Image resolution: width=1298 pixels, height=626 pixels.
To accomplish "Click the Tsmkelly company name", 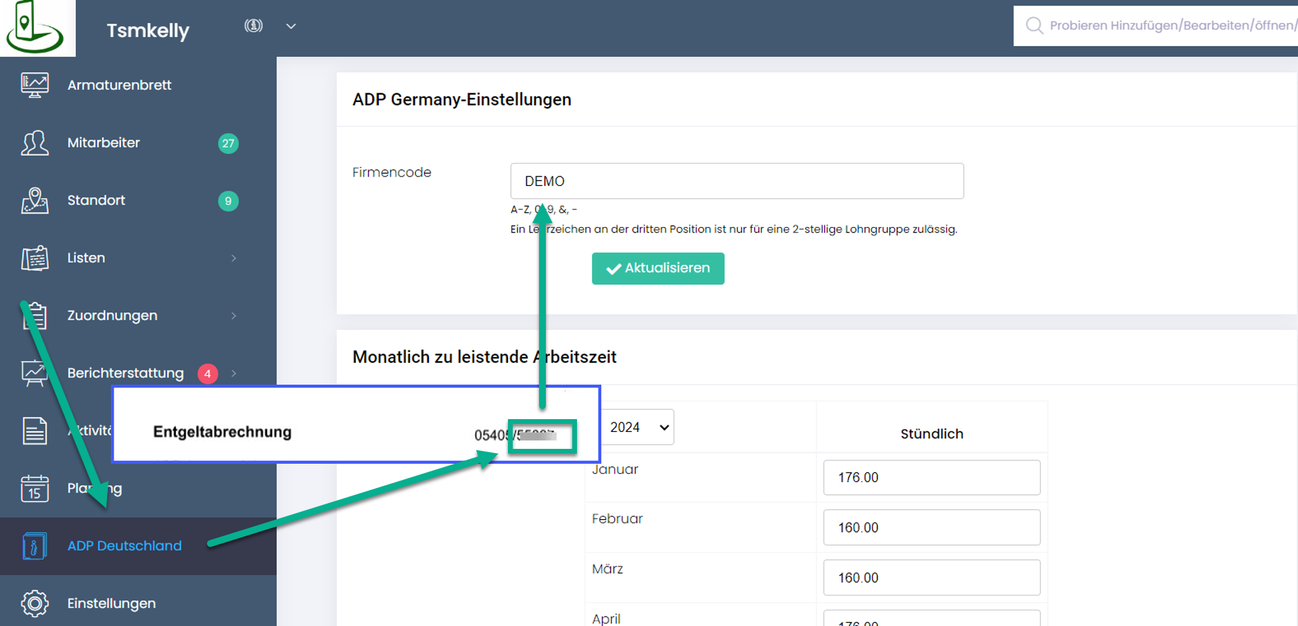I will (x=148, y=30).
